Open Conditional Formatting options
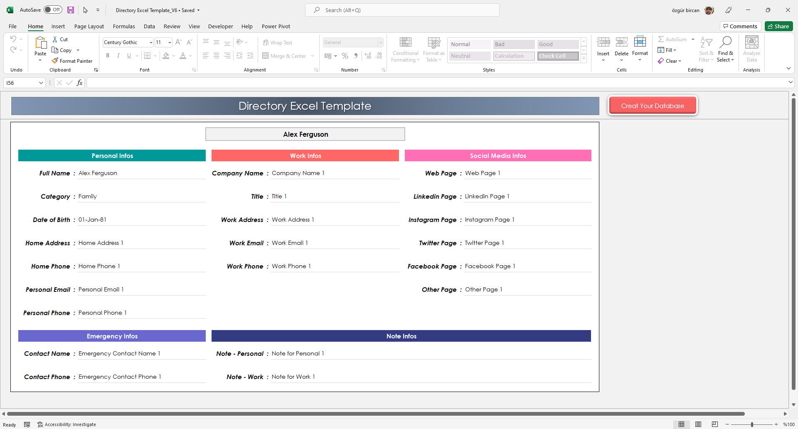 point(405,49)
